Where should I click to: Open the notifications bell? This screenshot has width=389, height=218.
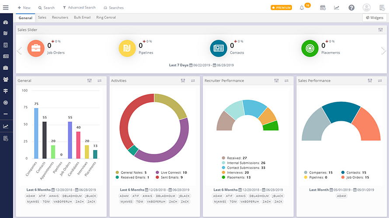[x=302, y=7]
